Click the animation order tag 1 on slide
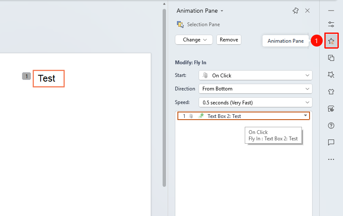The image size is (343, 216). (27, 76)
